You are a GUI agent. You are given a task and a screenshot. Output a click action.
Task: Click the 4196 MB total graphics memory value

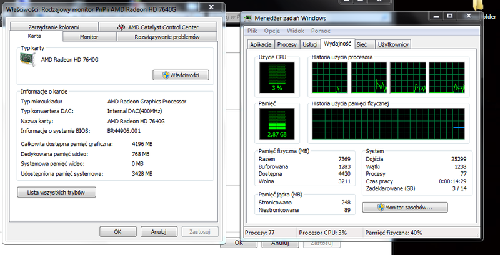tap(142, 144)
